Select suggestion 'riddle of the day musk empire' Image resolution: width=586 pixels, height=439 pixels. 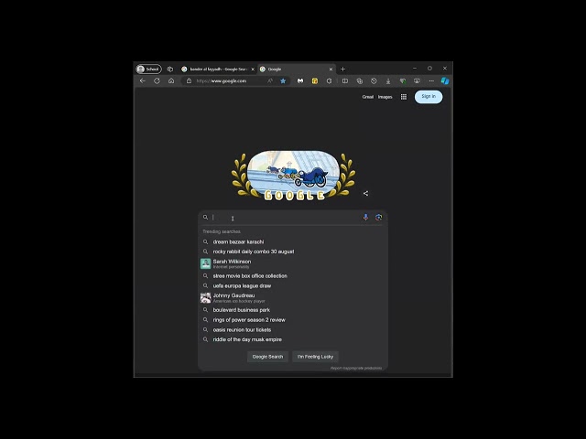coord(293,339)
